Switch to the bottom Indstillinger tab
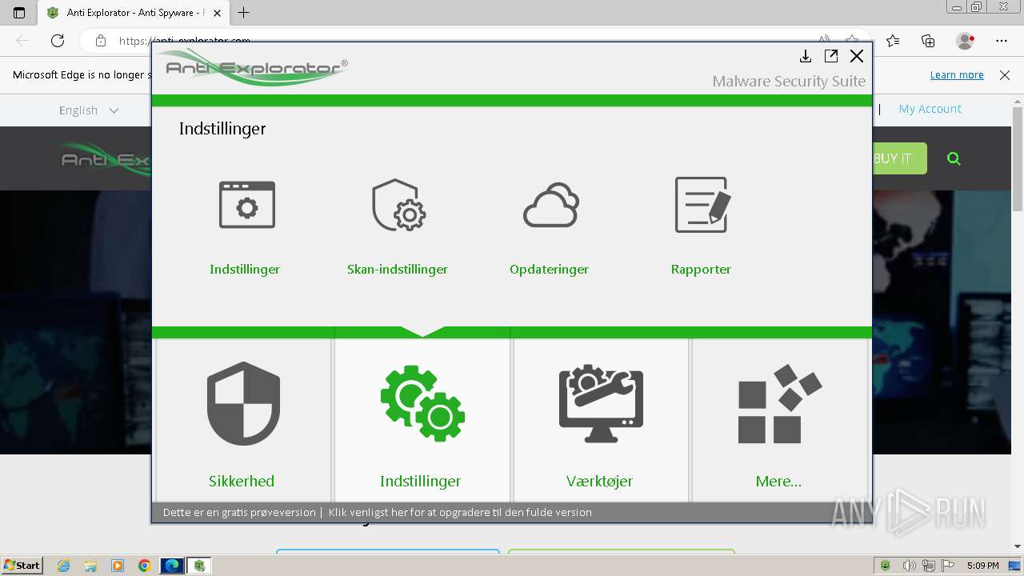 click(x=422, y=421)
